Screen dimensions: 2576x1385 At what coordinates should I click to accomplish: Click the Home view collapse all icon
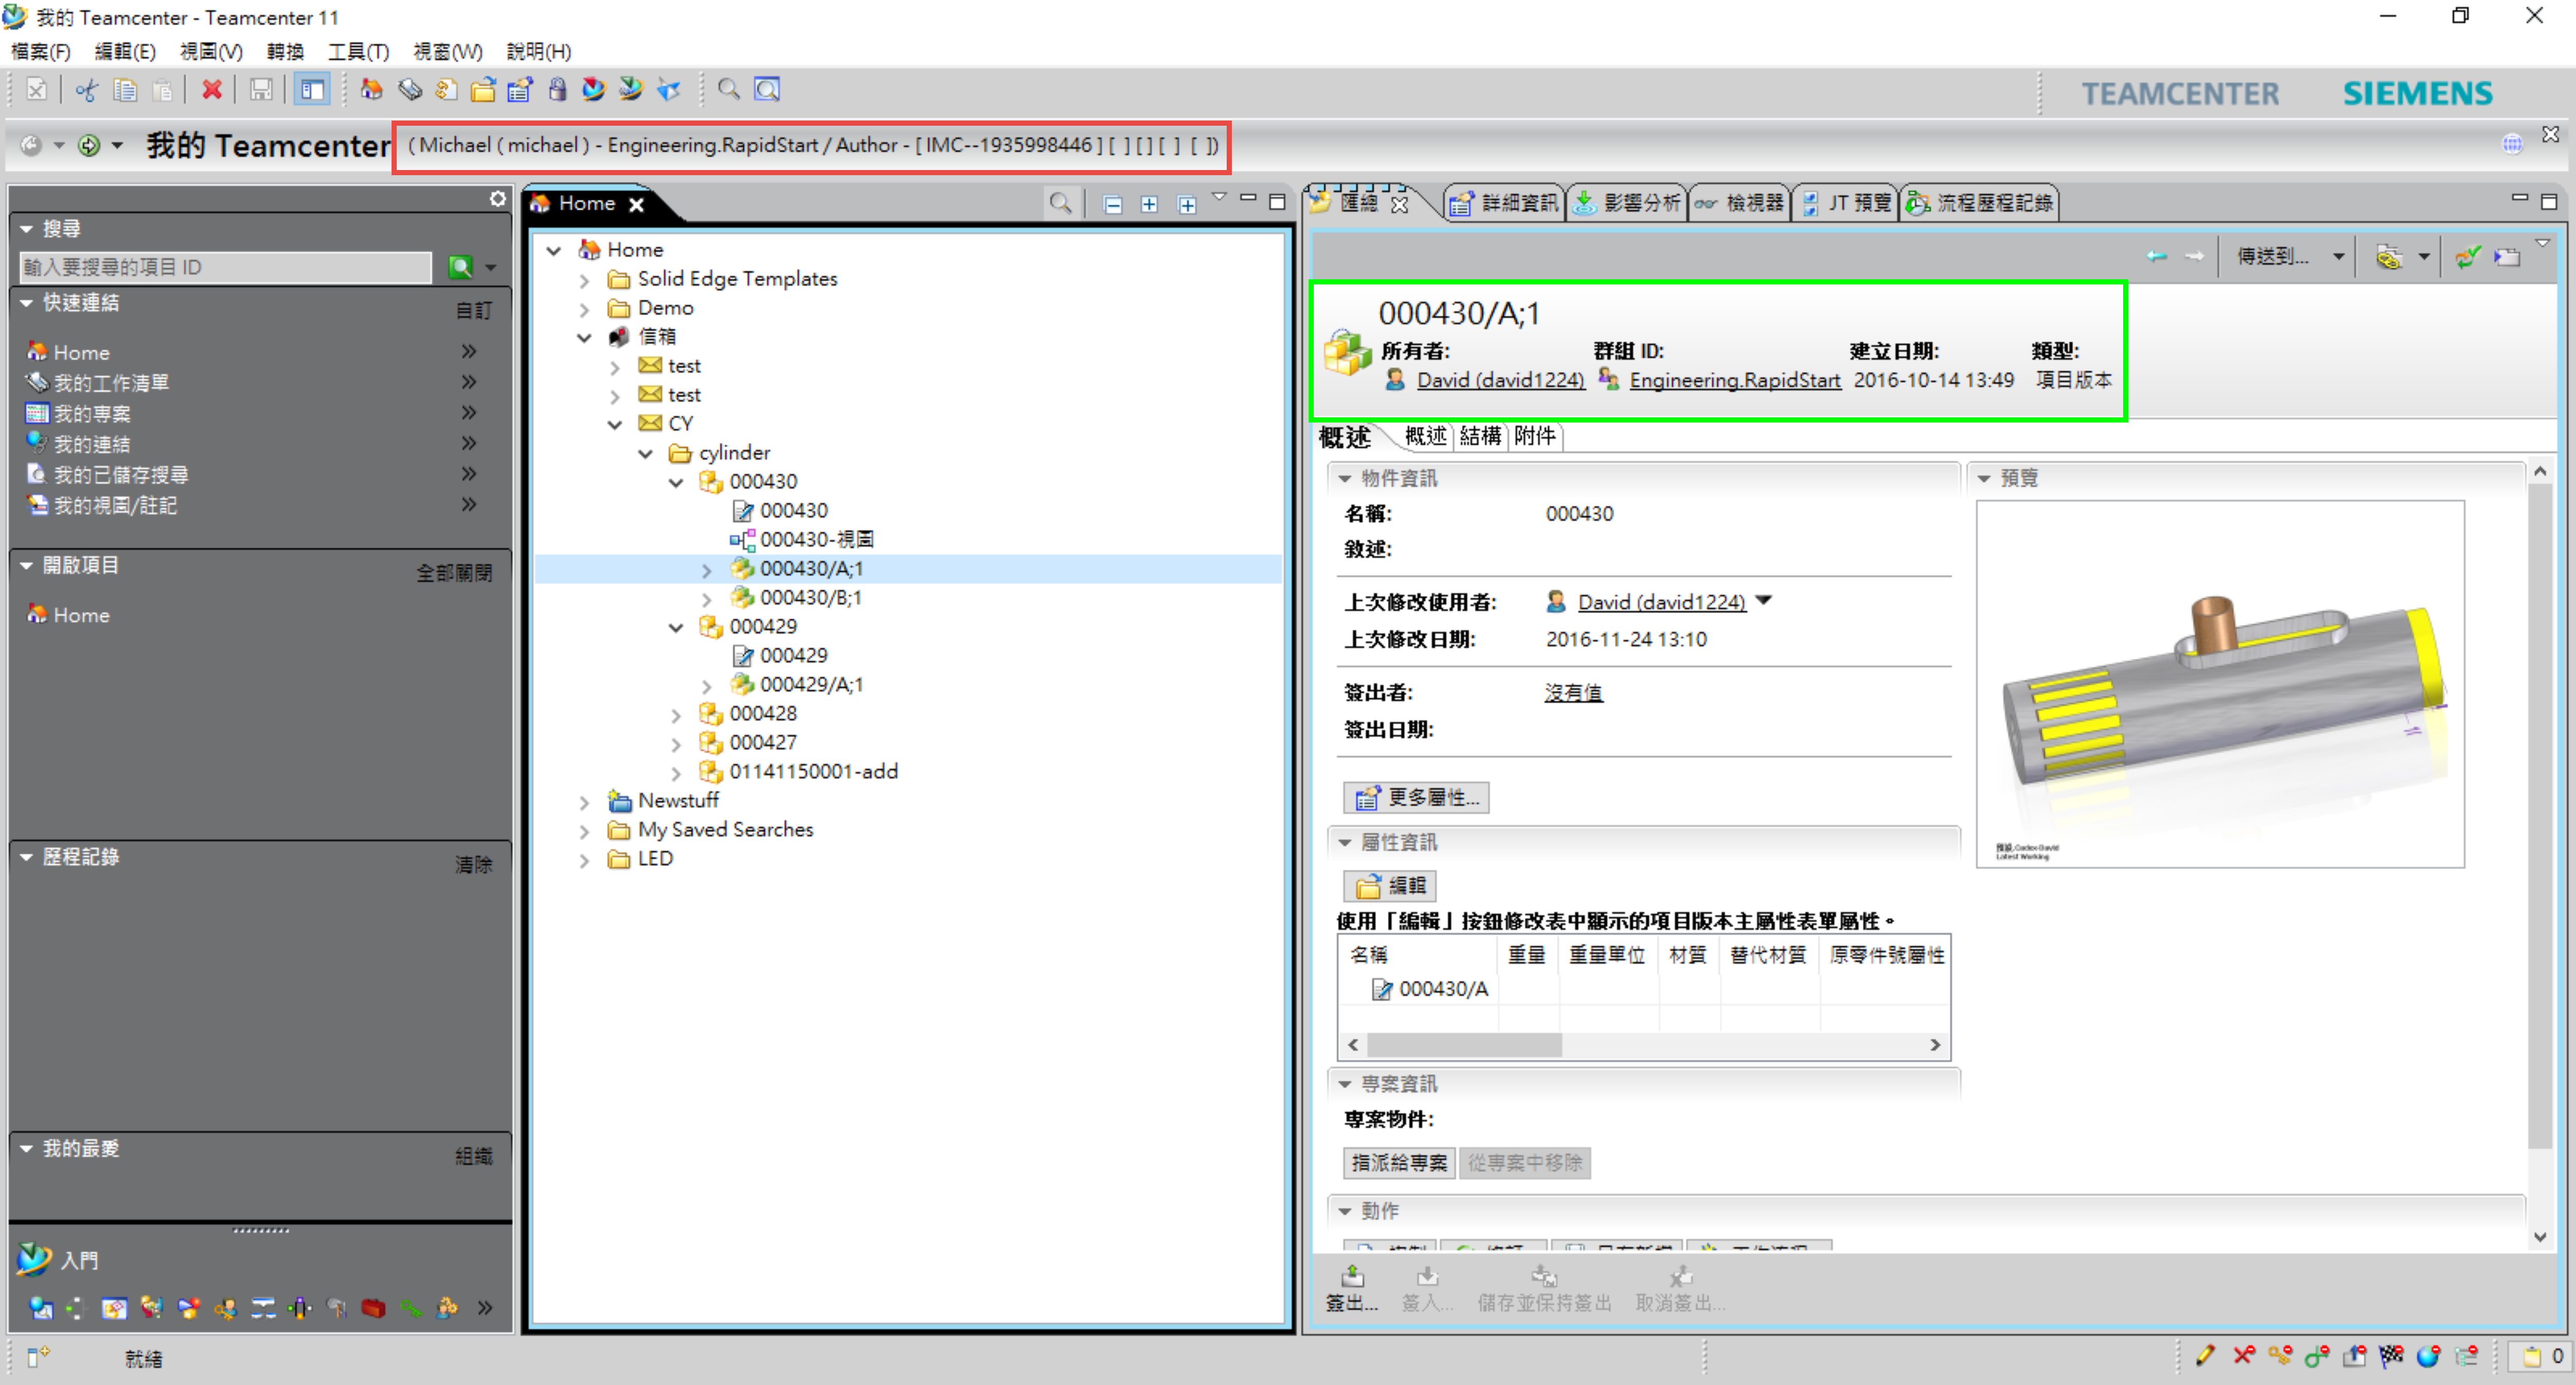click(x=1112, y=204)
